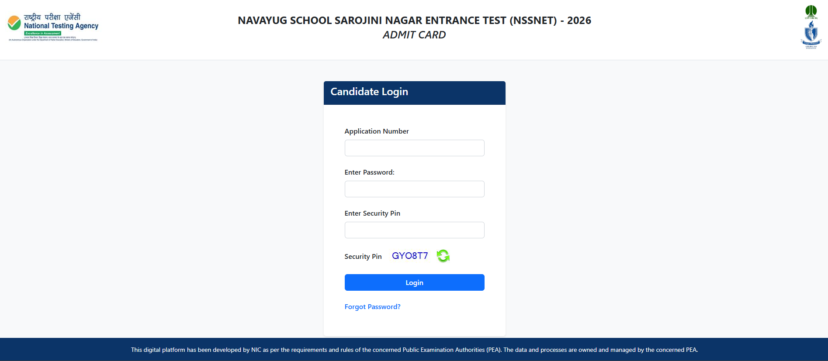Open the Forgot Password? link
Image resolution: width=828 pixels, height=361 pixels.
coord(372,307)
